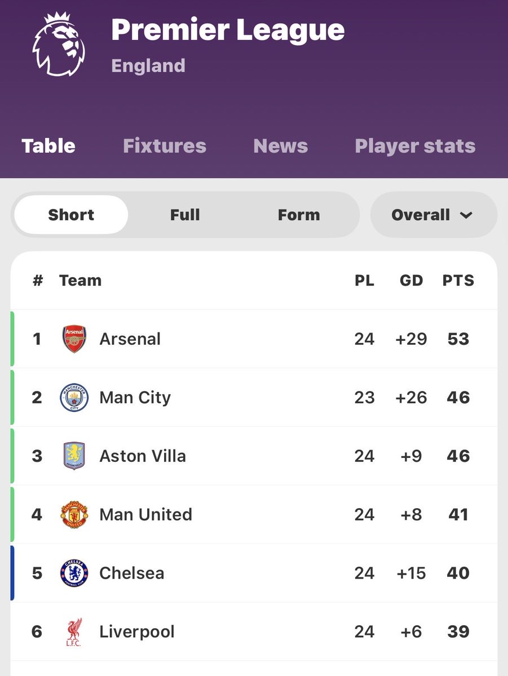The height and width of the screenshot is (676, 508).
Task: Go to the Player stats tab
Action: pos(415,146)
